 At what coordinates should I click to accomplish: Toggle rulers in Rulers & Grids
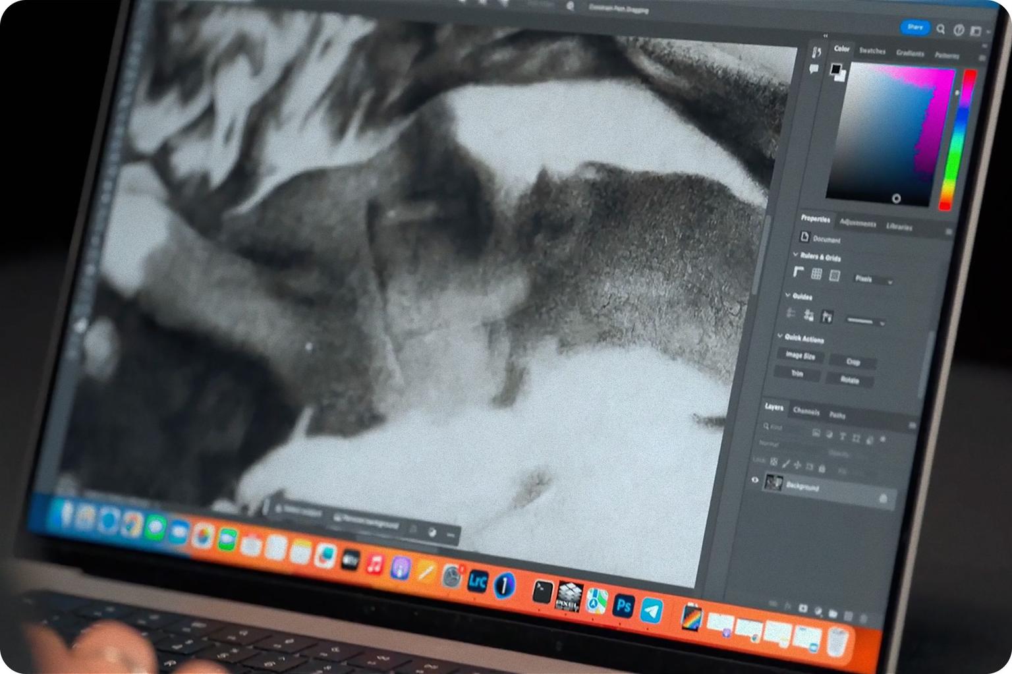[x=799, y=271]
